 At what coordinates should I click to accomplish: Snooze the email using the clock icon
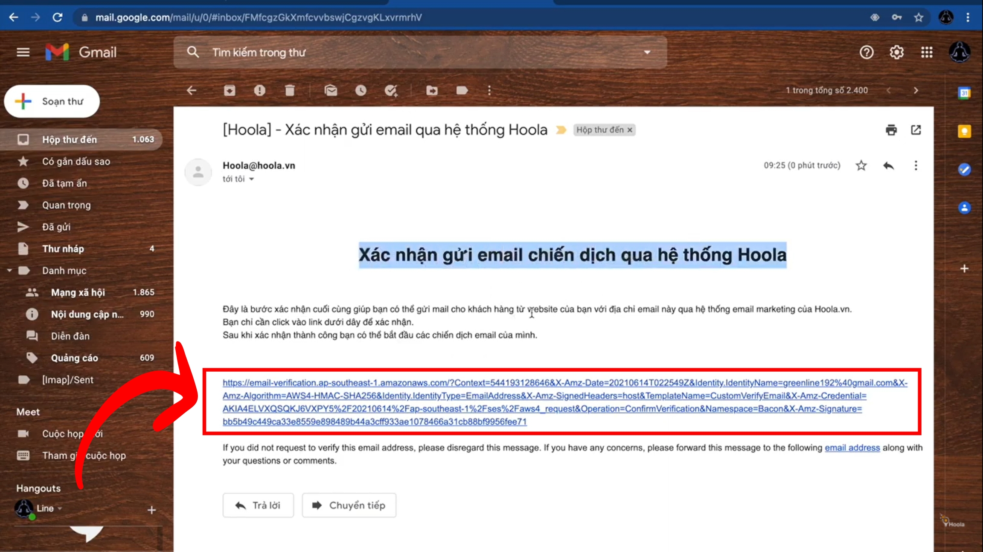pos(361,90)
